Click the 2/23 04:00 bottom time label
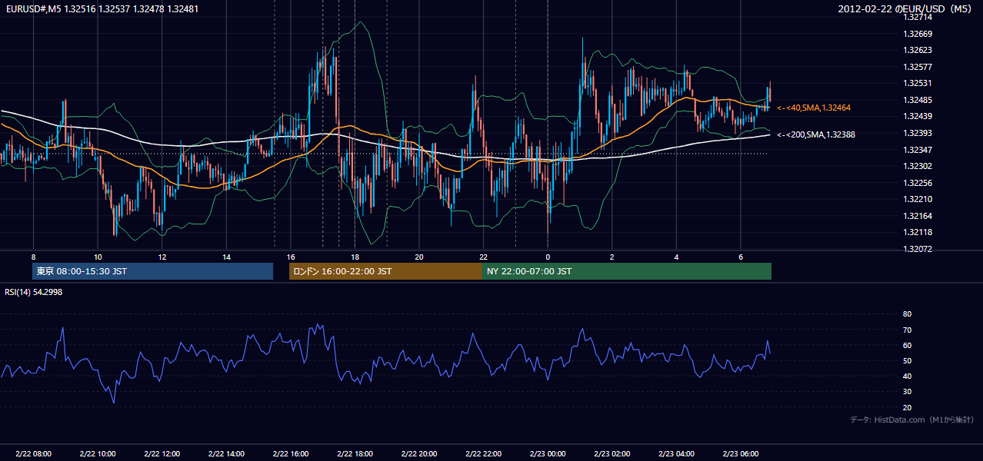 click(x=676, y=453)
